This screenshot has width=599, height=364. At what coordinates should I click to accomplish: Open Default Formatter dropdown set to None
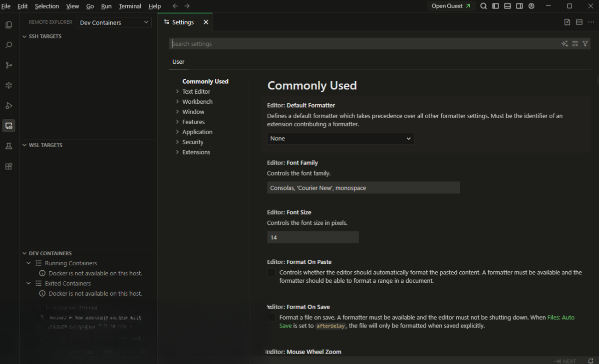tap(340, 138)
